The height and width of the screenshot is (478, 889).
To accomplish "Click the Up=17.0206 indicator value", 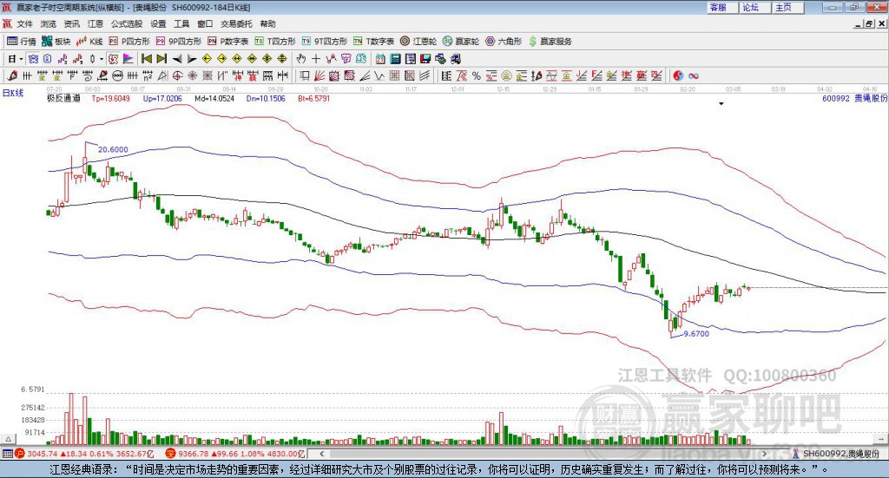I will point(162,99).
